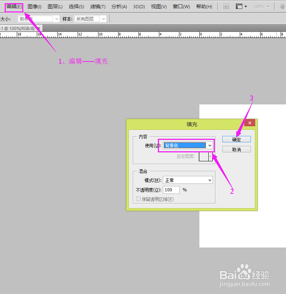This screenshot has width=286, height=294.
Task: Open the 3D(D) menu
Action: point(139,7)
